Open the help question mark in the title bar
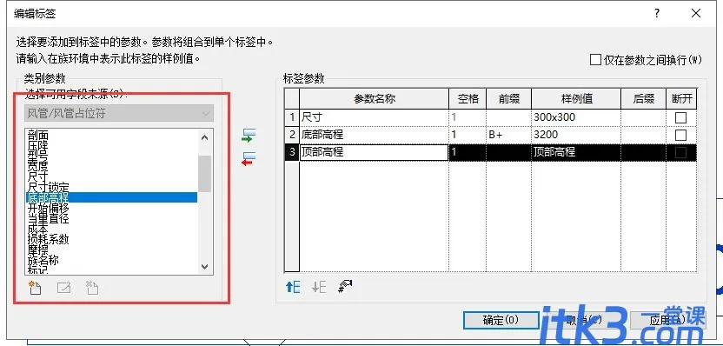Image resolution: width=723 pixels, height=346 pixels. [x=657, y=13]
